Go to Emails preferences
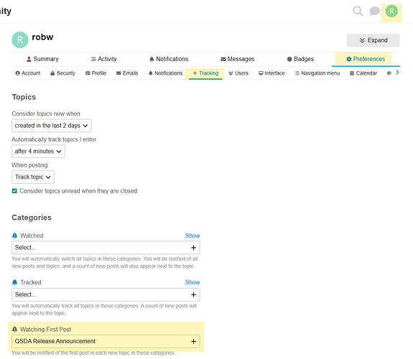The height and width of the screenshot is (359, 413). coord(127,73)
